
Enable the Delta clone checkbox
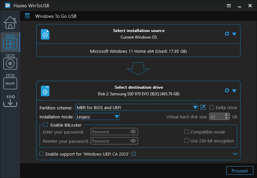click(212, 107)
